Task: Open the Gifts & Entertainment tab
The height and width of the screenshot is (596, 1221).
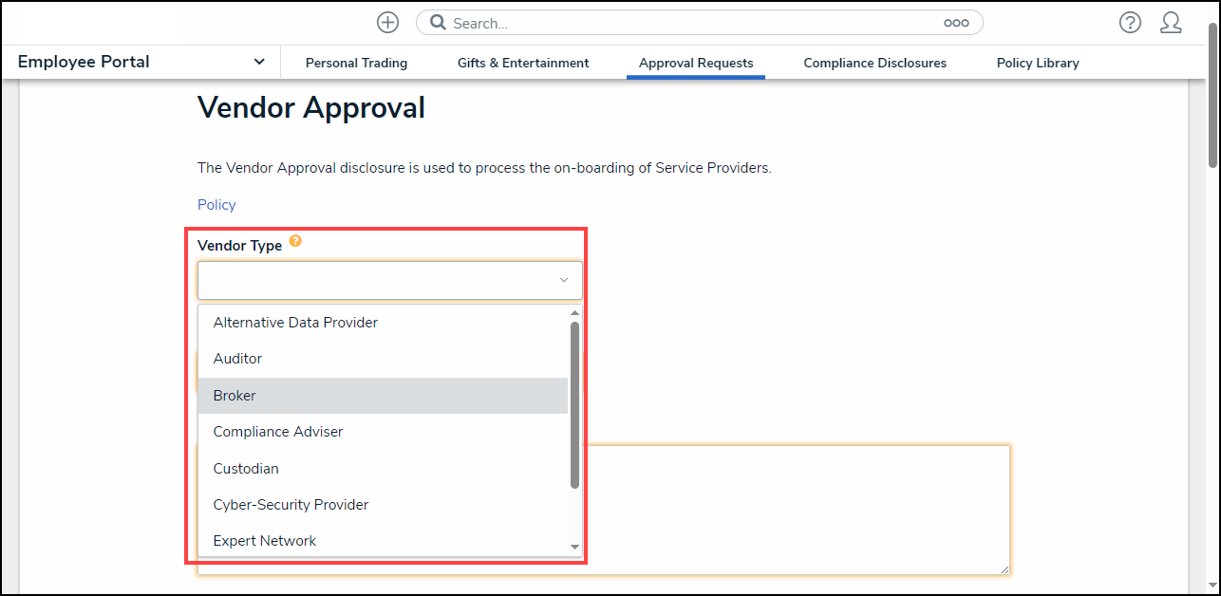Action: pos(523,63)
